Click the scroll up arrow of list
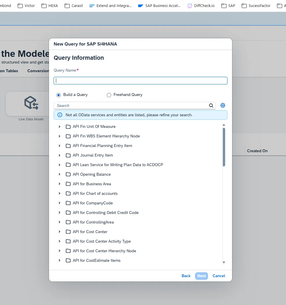This screenshot has width=286, height=305. (x=224, y=125)
